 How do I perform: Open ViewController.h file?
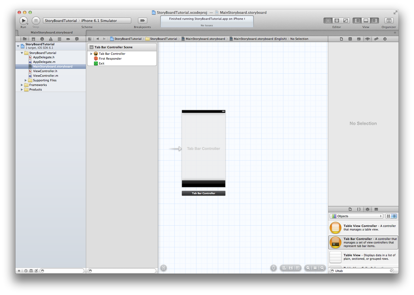click(x=45, y=71)
